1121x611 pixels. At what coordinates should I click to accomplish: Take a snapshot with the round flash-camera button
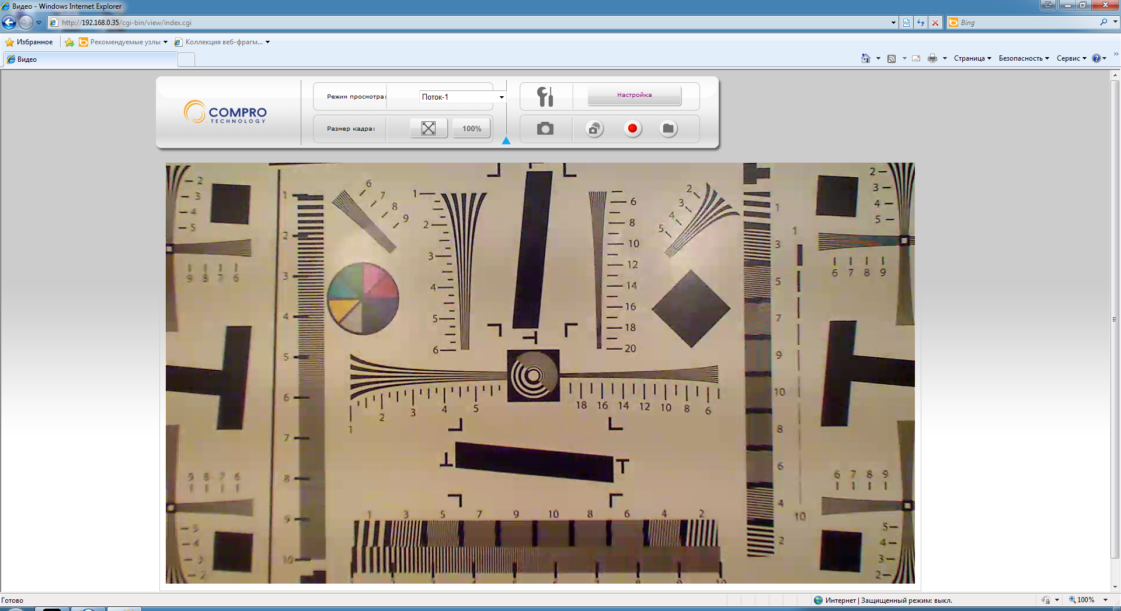pyautogui.click(x=594, y=128)
